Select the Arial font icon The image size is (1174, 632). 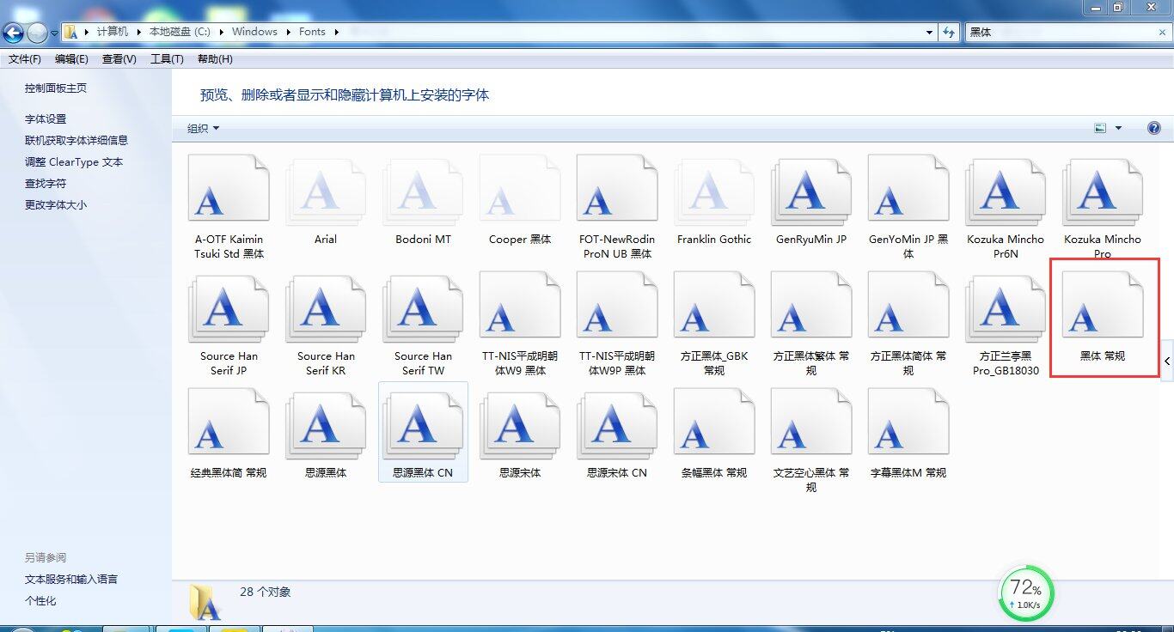click(326, 190)
